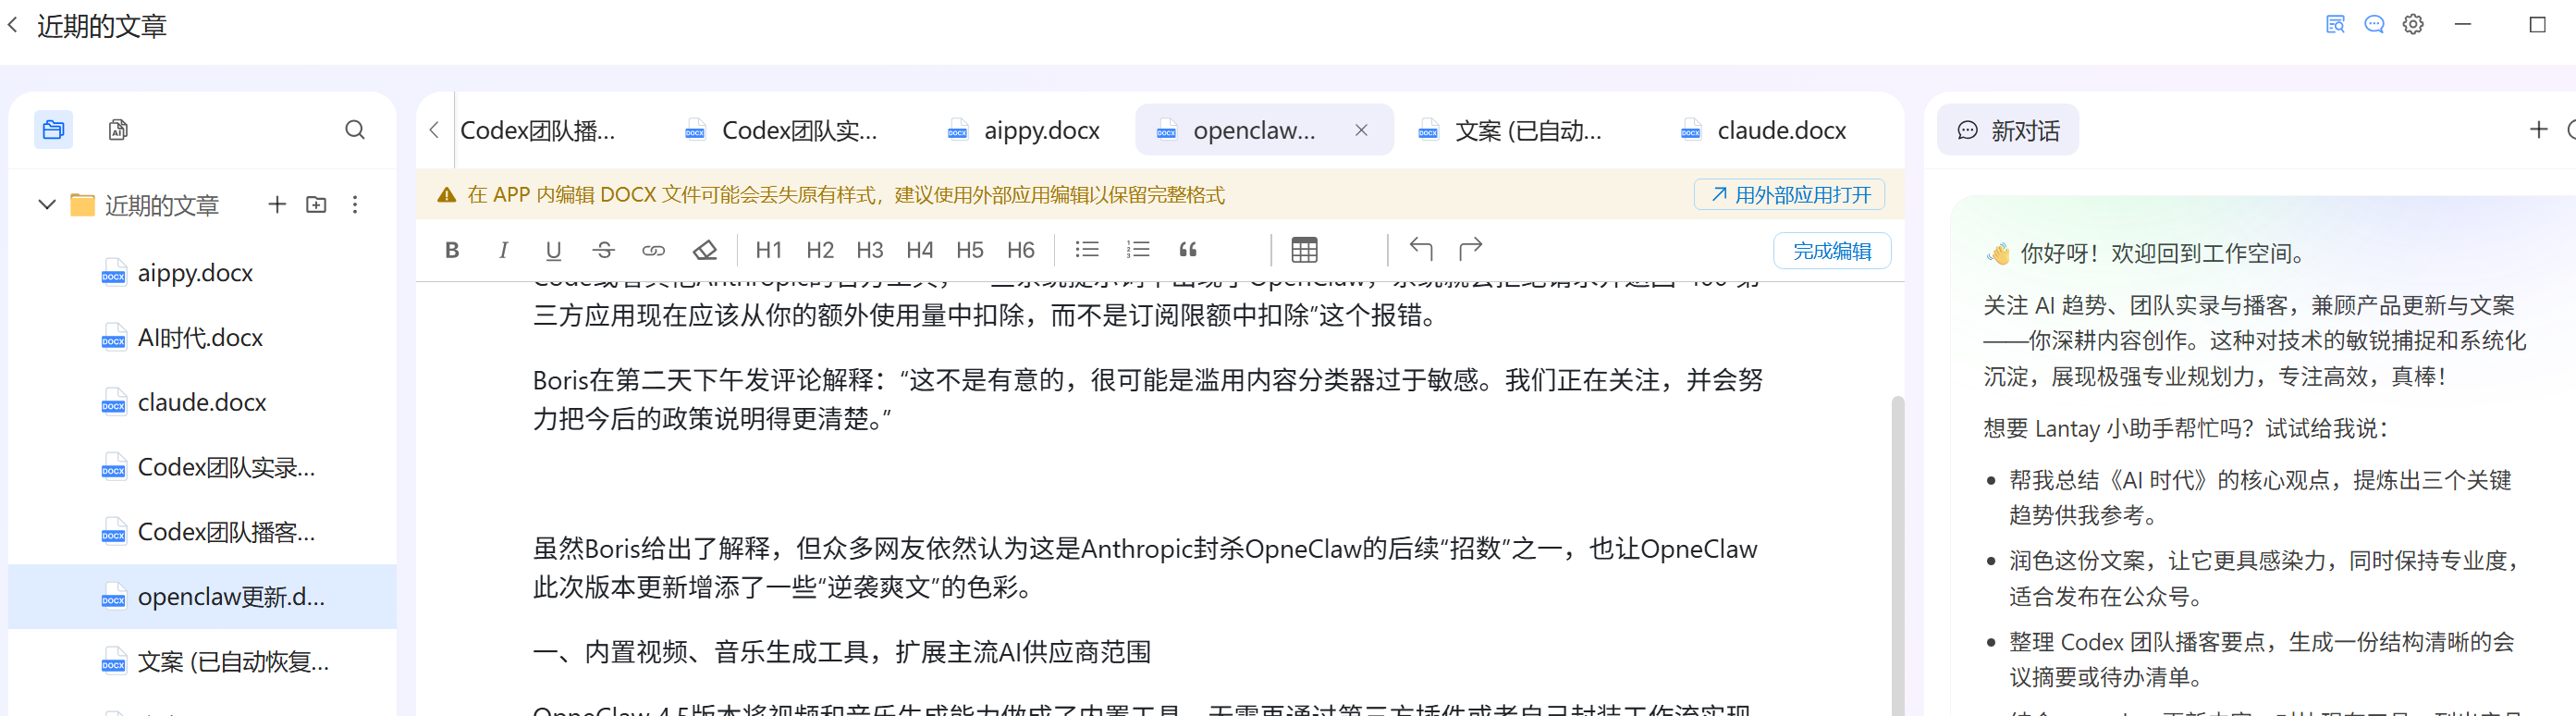Clear formatting with the eraser icon
Image resolution: width=2576 pixels, height=716 pixels.
(705, 250)
